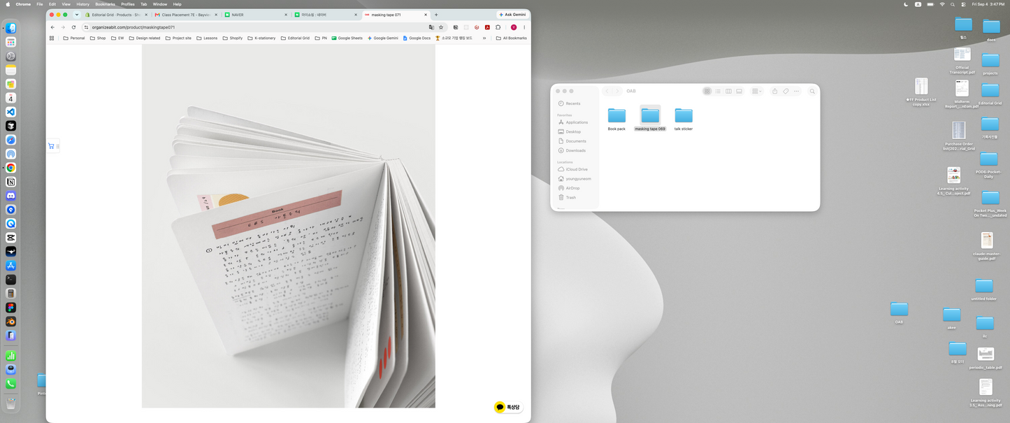The height and width of the screenshot is (423, 1010).
Task: Click the shopping cart icon on the page
Action: [51, 146]
